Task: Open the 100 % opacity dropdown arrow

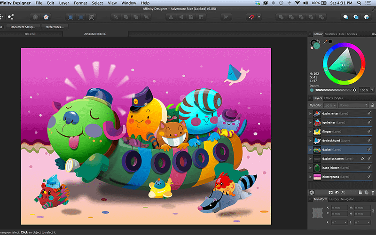Action: [372, 90]
